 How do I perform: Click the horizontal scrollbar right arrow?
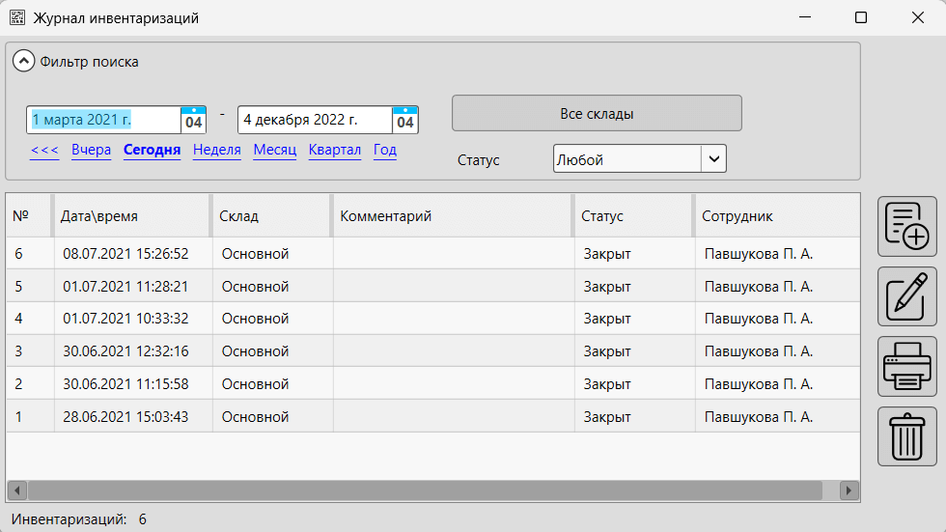849,490
